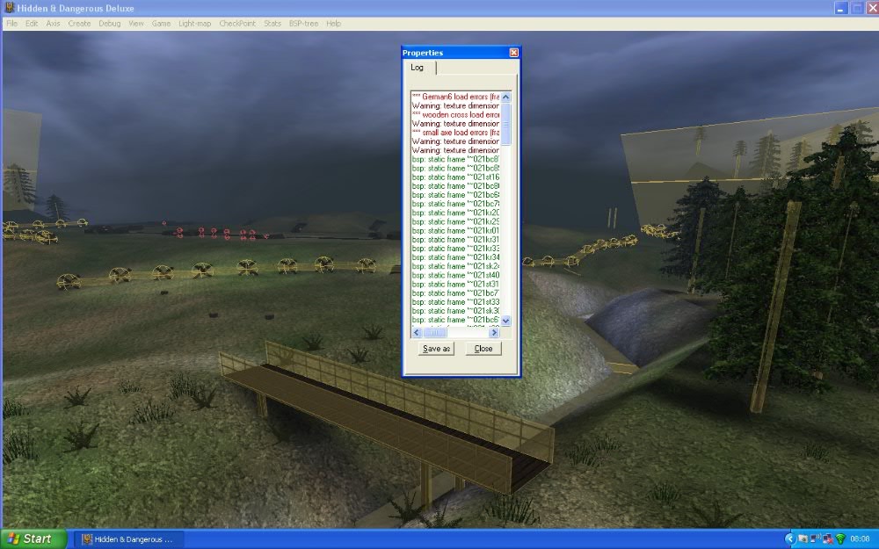
Task: Open the Create menu
Action: coord(79,24)
